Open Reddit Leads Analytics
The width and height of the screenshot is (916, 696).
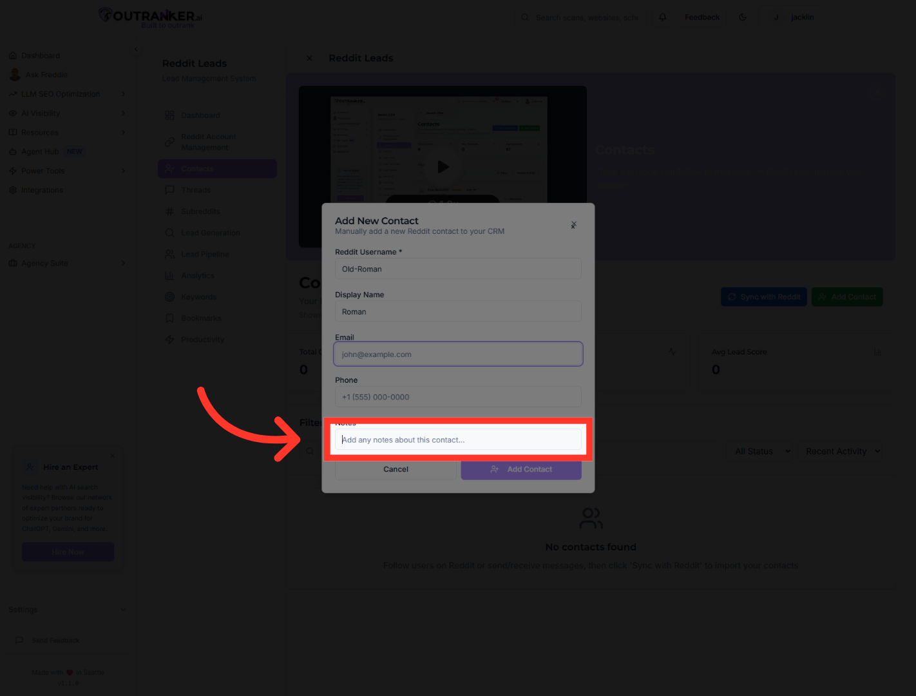218,276
